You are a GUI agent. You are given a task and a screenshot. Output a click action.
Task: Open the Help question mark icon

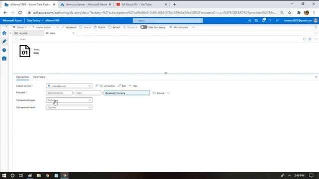tap(270, 20)
